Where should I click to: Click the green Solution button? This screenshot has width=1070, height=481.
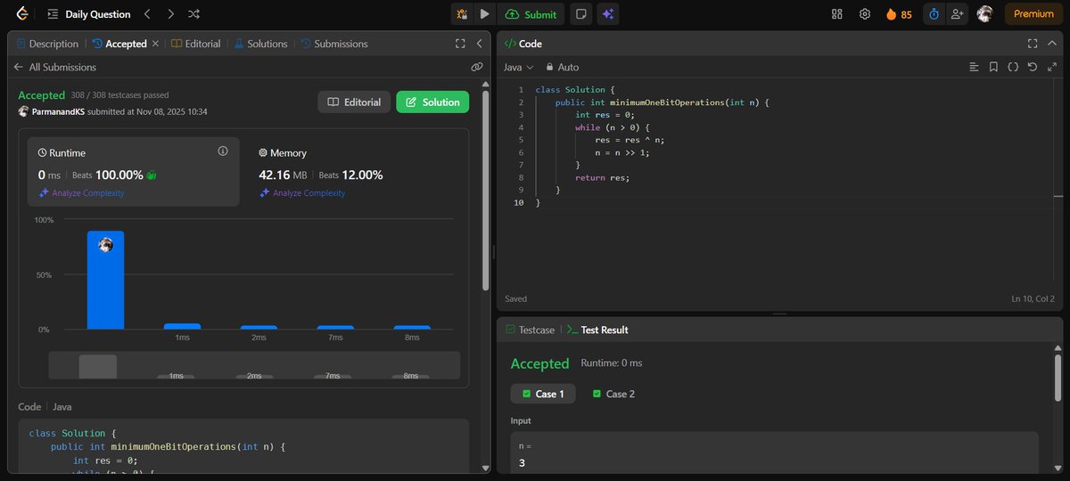tap(432, 102)
